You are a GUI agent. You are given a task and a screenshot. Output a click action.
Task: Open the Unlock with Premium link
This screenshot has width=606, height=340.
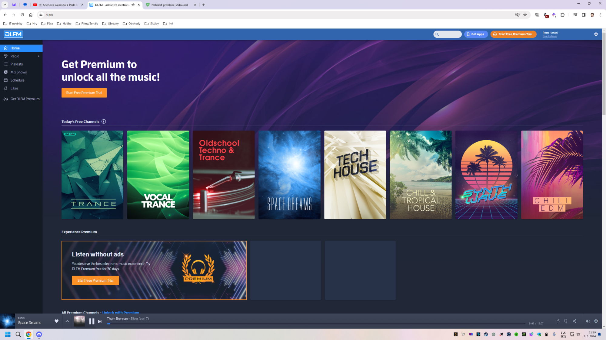[x=121, y=312]
